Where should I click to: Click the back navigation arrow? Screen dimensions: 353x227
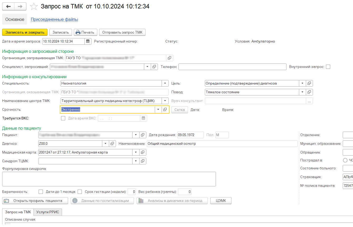[x=8, y=7]
